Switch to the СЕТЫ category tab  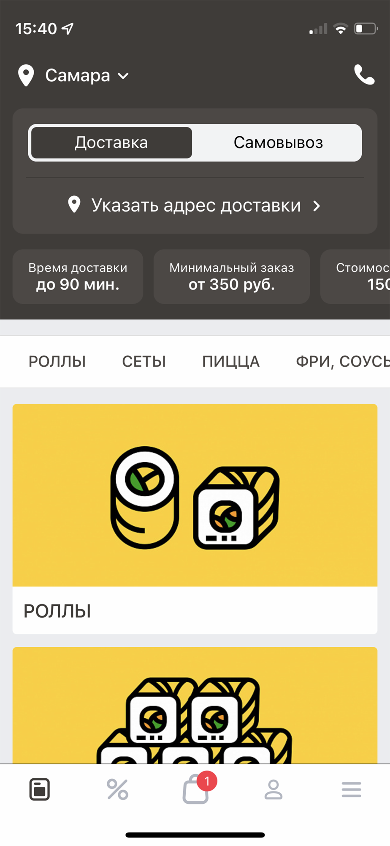144,362
